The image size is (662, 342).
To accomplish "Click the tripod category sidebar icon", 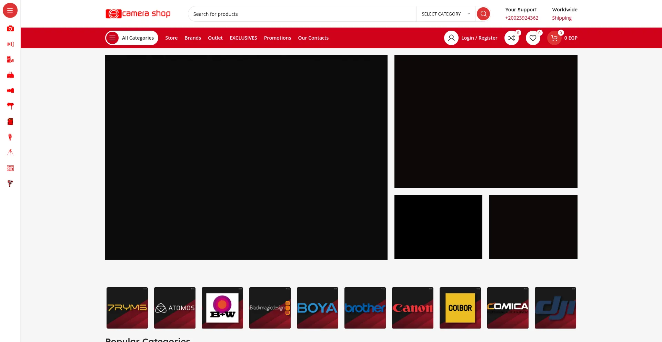I will click(10, 152).
